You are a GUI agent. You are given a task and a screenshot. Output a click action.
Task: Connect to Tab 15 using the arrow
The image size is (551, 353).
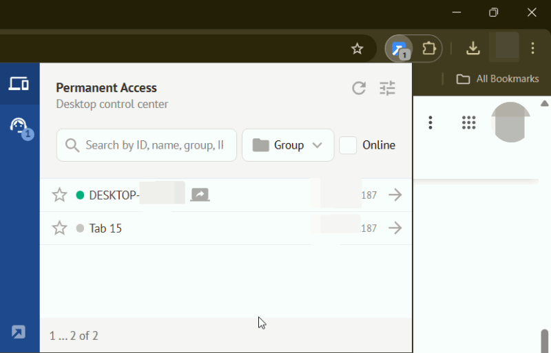click(395, 228)
